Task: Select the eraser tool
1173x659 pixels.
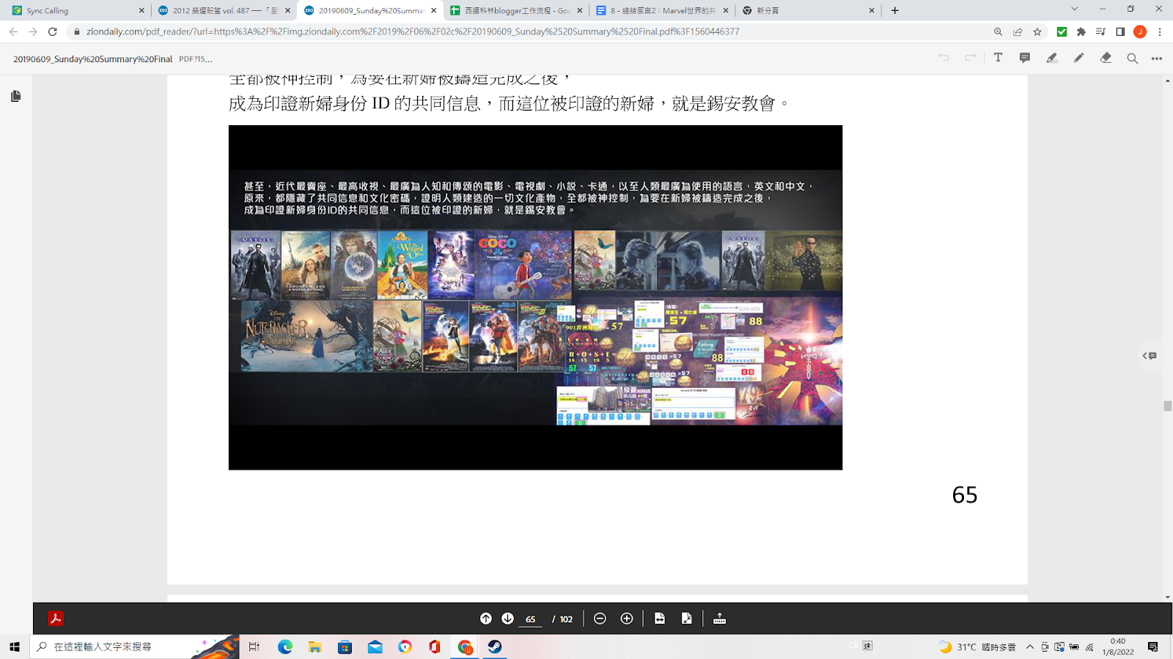Action: click(x=1106, y=58)
